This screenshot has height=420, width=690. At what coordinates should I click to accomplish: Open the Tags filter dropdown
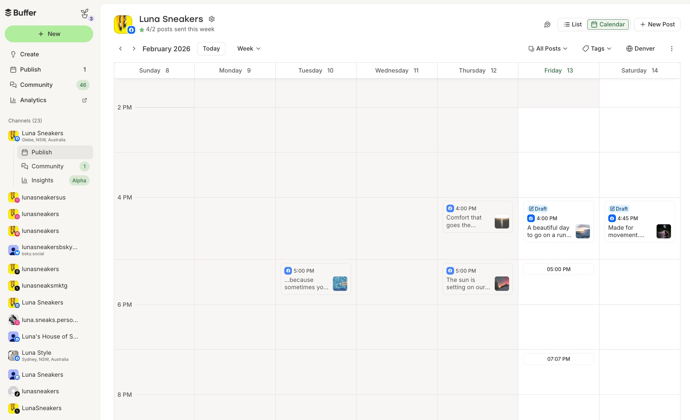597,49
